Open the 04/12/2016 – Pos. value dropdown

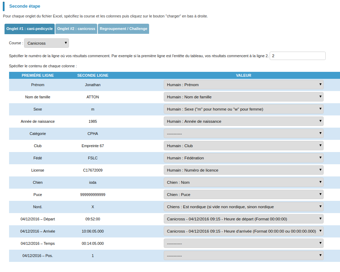coord(244,256)
